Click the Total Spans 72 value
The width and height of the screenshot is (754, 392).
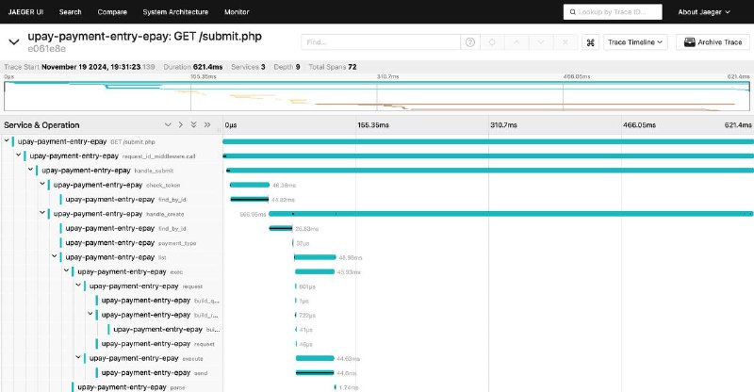(352, 67)
